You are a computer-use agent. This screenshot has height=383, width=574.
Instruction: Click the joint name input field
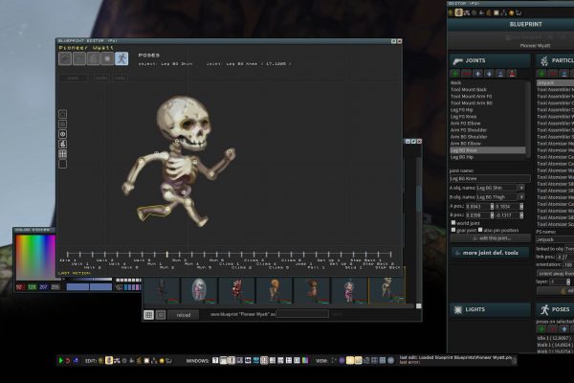(x=490, y=178)
